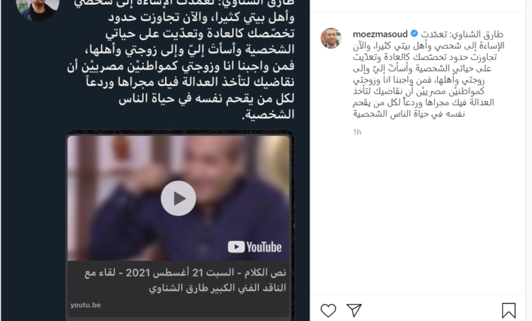The width and height of the screenshot is (532, 321).
Task: Open the moezmasoud username link
Action: 380,34
